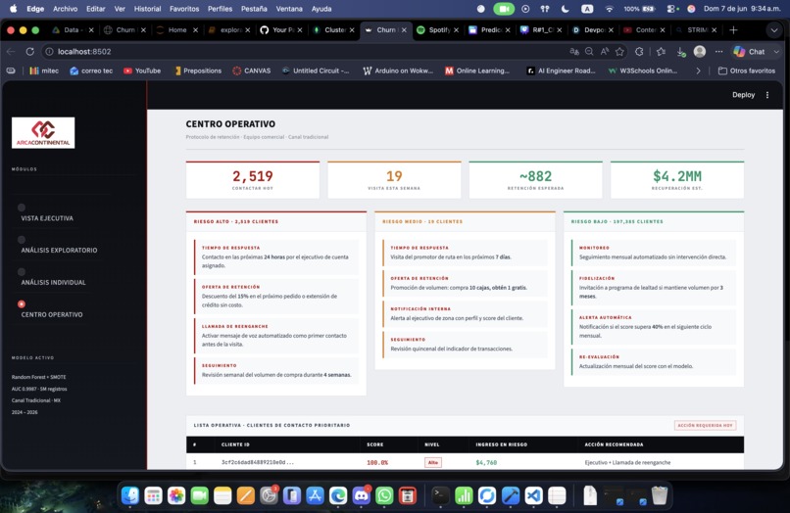The height and width of the screenshot is (513, 790).
Task: Open Wi-Fi status in menu bar
Action: click(x=609, y=9)
